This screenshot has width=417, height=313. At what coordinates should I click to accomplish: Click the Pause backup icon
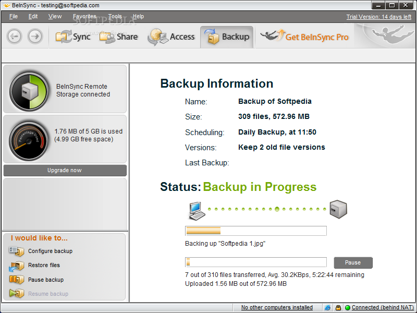[17, 280]
